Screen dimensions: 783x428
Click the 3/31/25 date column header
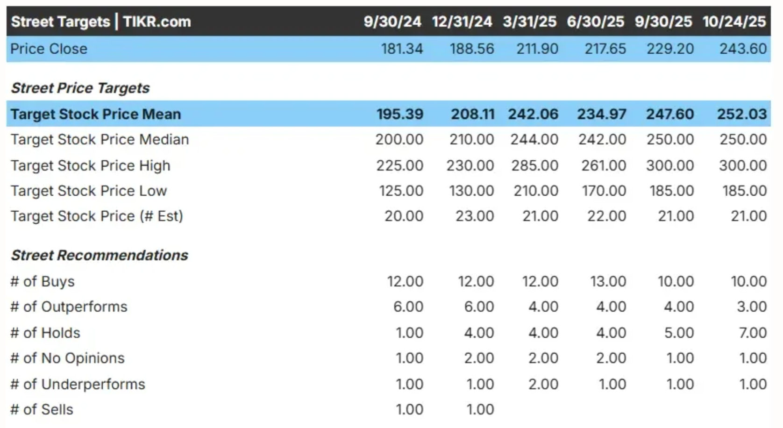click(x=529, y=21)
